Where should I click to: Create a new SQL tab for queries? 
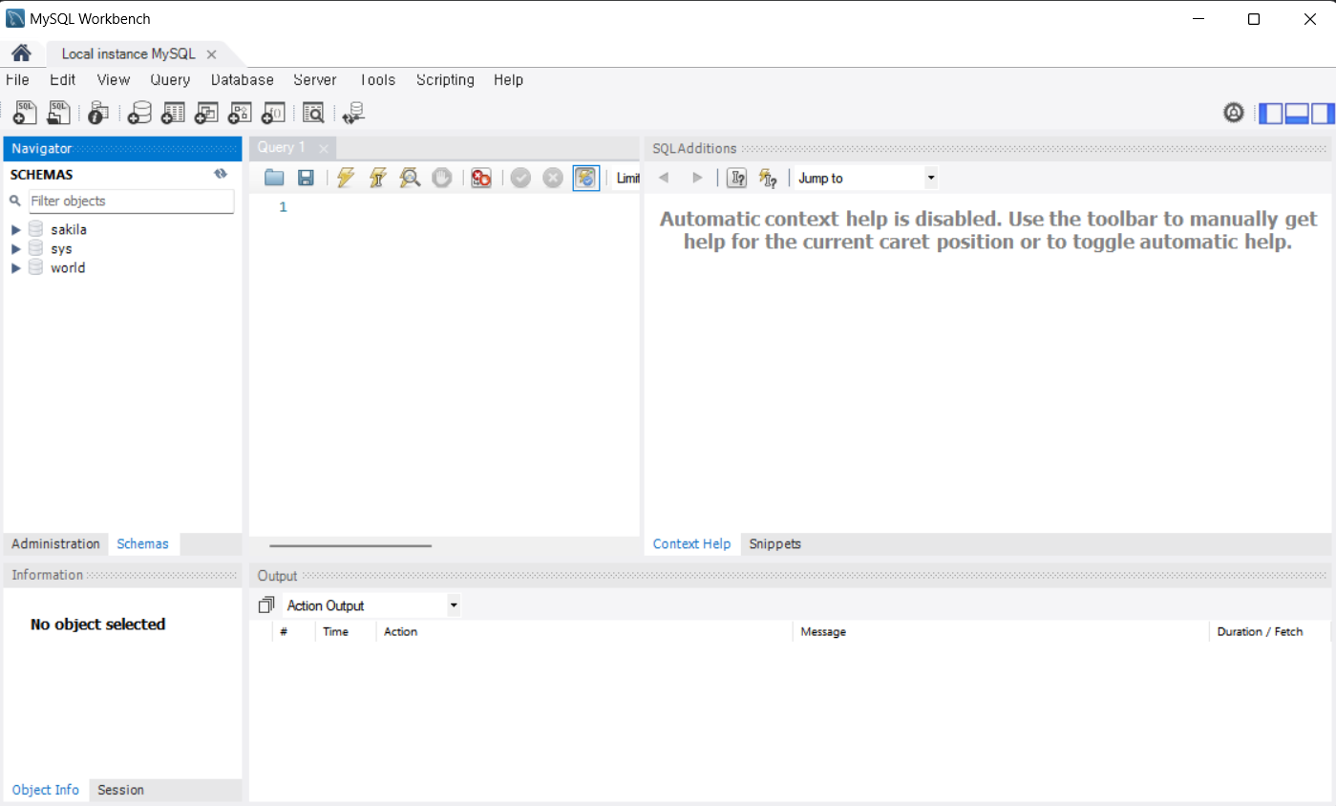(25, 113)
